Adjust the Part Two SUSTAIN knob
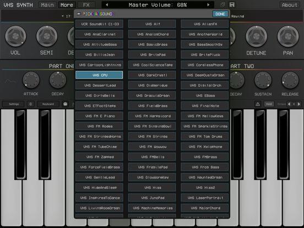 263,80
